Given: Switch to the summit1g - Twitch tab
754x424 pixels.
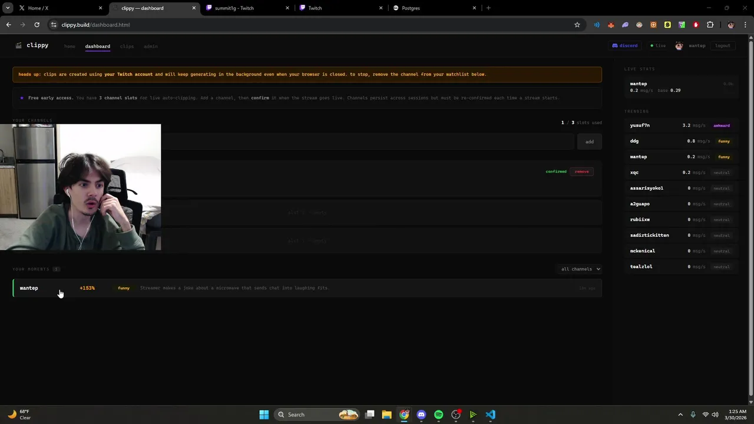Looking at the screenshot, I should 248,8.
